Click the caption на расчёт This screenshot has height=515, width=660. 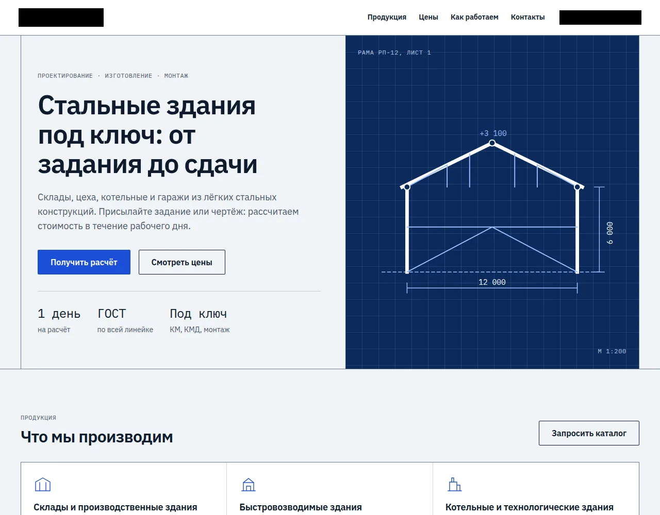(x=54, y=330)
